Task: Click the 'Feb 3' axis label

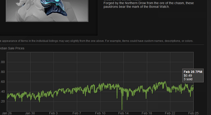Action: click(53, 113)
